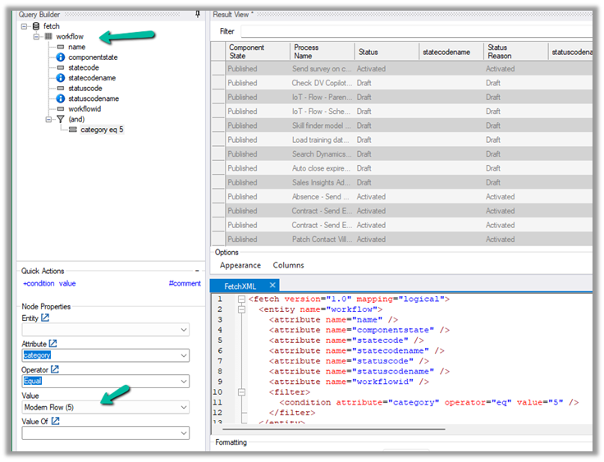
Task: Collapse the fetch root node
Action: tap(25, 26)
